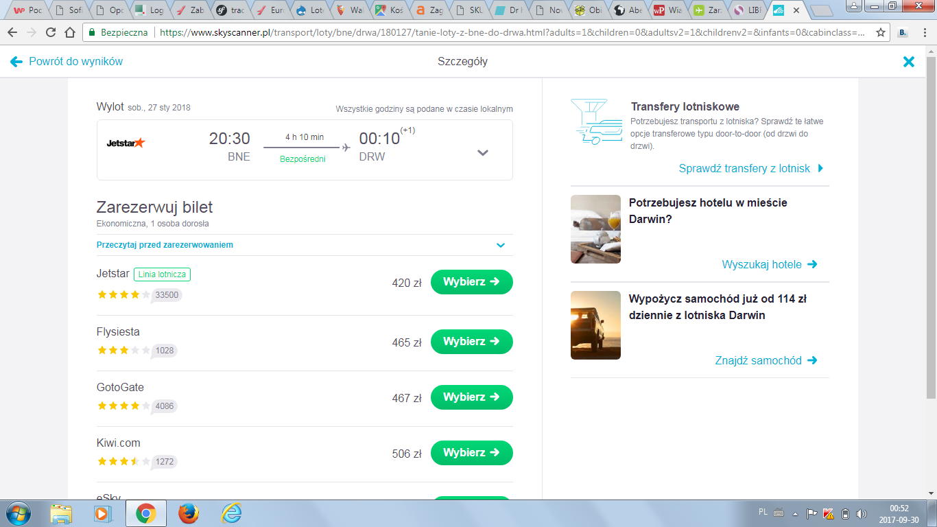Open File Explorer from the taskbar
This screenshot has width=937, height=527.
pos(61,513)
